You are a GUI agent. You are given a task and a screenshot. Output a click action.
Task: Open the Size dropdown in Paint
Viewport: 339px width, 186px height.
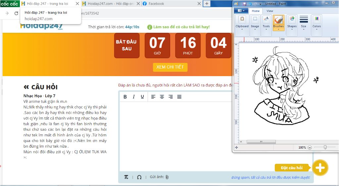click(304, 23)
